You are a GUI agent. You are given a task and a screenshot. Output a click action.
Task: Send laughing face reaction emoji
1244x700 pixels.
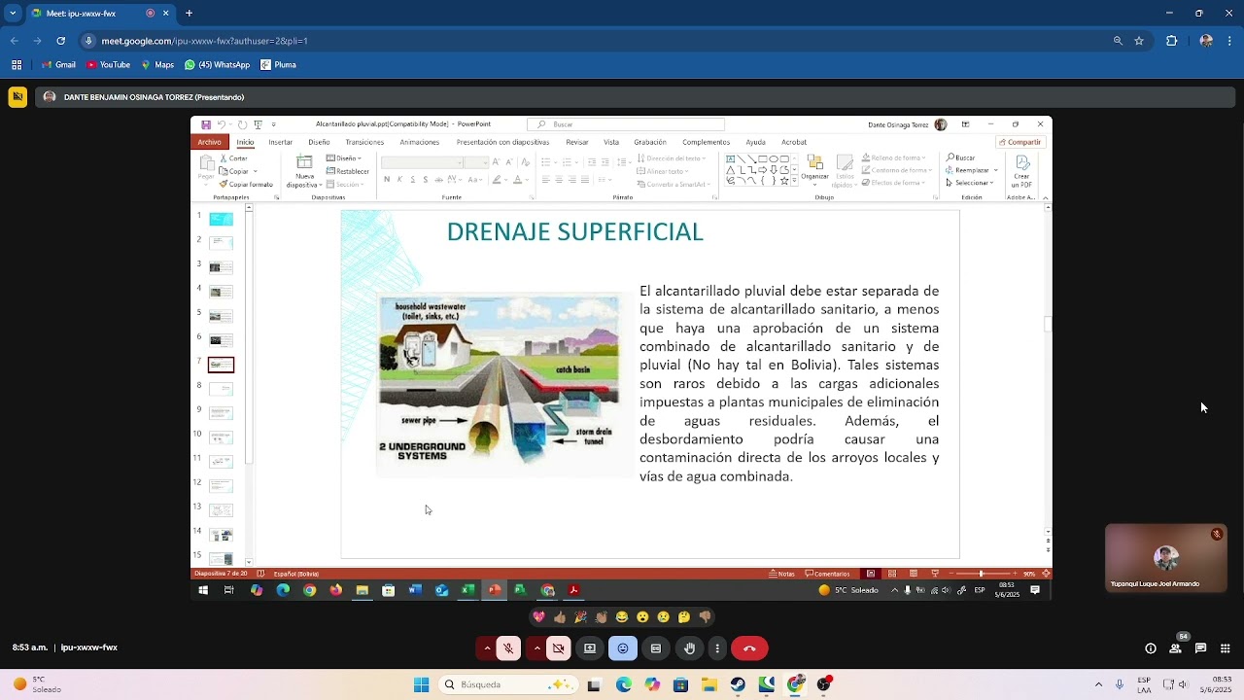[622, 617]
